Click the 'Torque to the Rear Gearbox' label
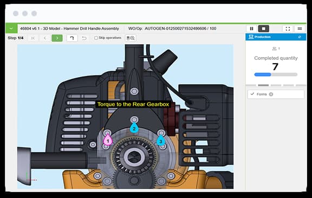The width and height of the screenshot is (312, 198). [133, 105]
